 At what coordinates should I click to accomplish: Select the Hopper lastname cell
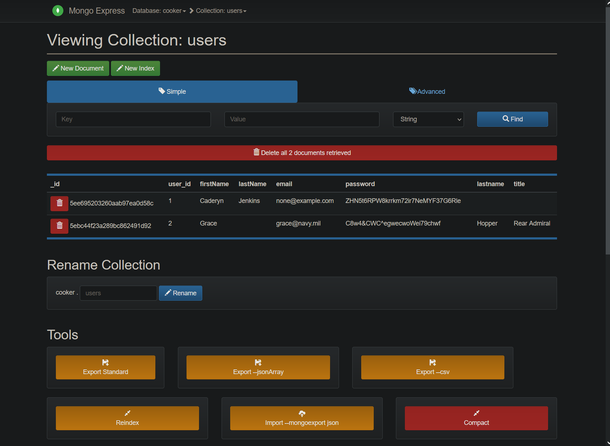point(487,223)
